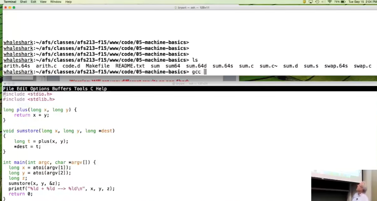Zoom the terminal window with green button

[x=14, y=7]
